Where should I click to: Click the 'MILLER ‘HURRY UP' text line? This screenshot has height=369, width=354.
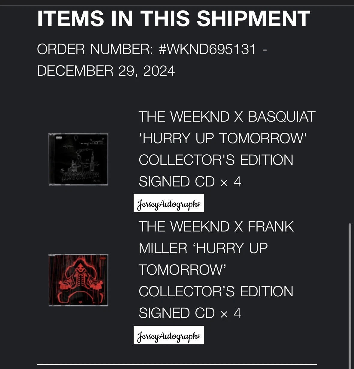203,248
